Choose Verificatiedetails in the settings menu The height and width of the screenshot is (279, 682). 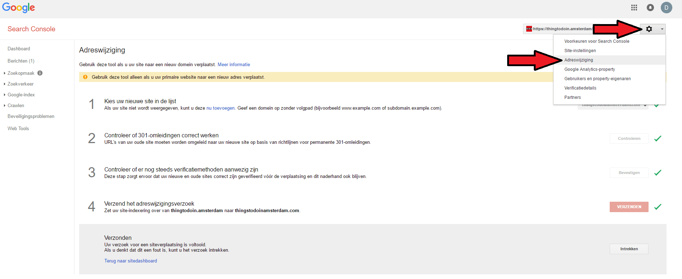point(580,88)
